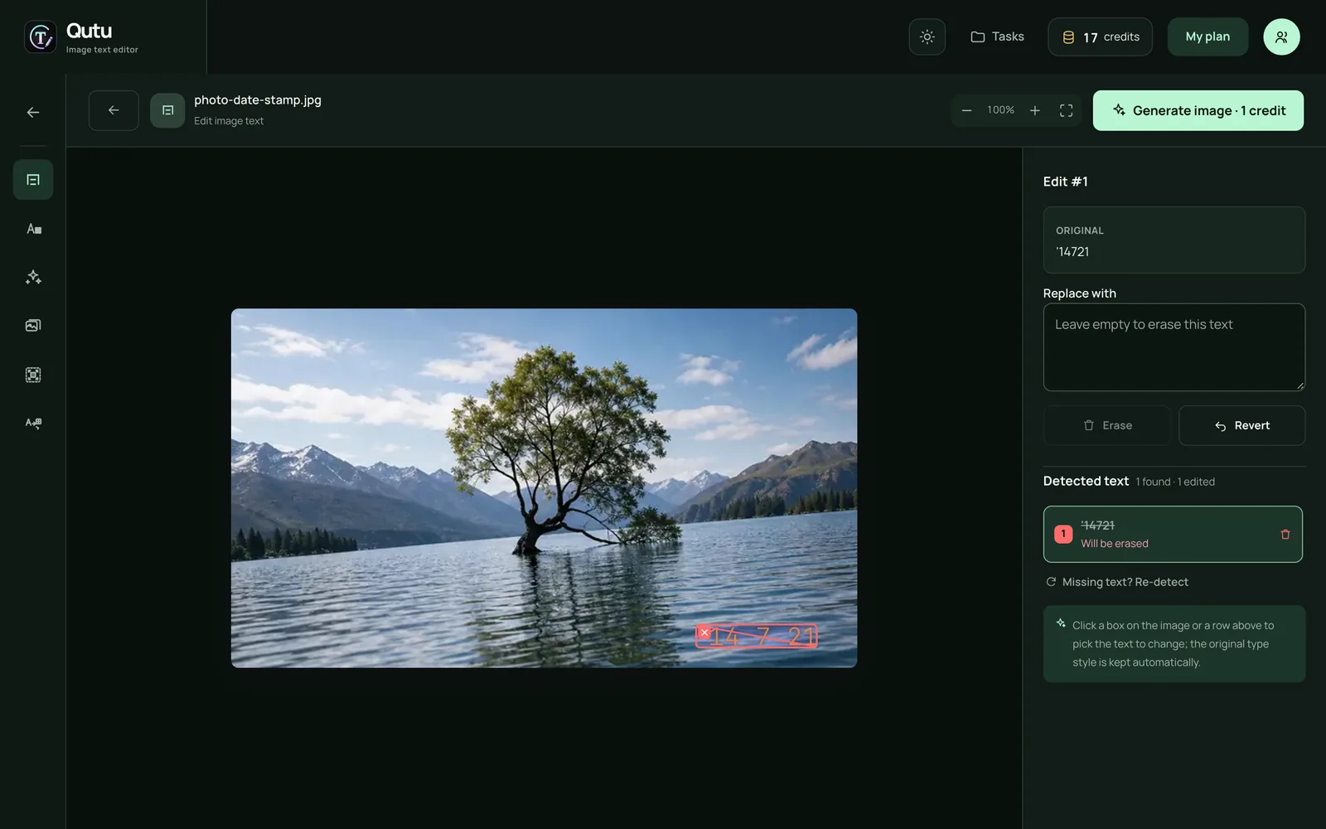The height and width of the screenshot is (829, 1326).
Task: Toggle light theme with sun icon
Action: [x=927, y=36]
